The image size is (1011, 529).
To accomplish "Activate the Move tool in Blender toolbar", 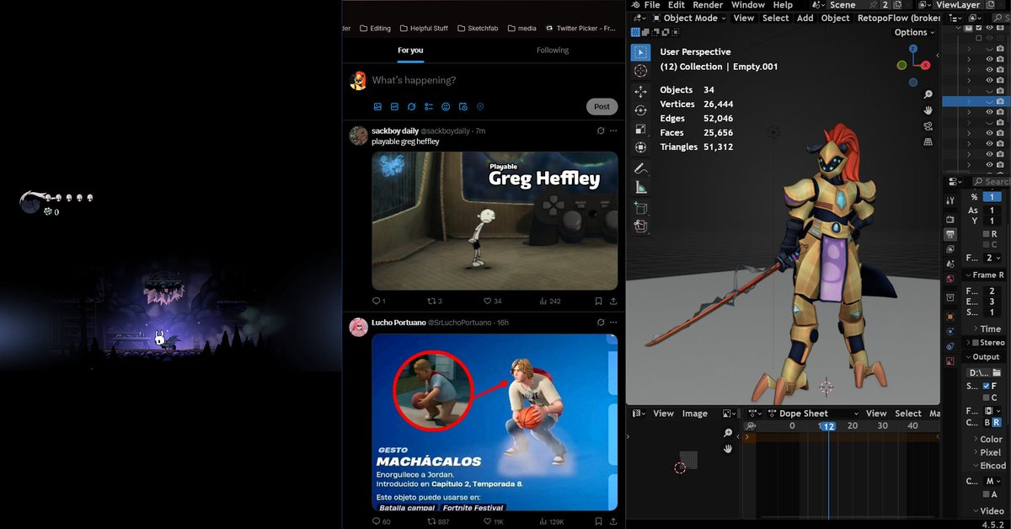I will click(x=640, y=92).
